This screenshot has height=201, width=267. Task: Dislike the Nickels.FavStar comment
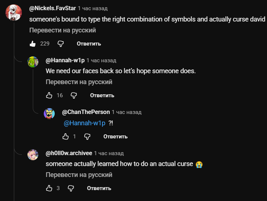(x=61, y=44)
